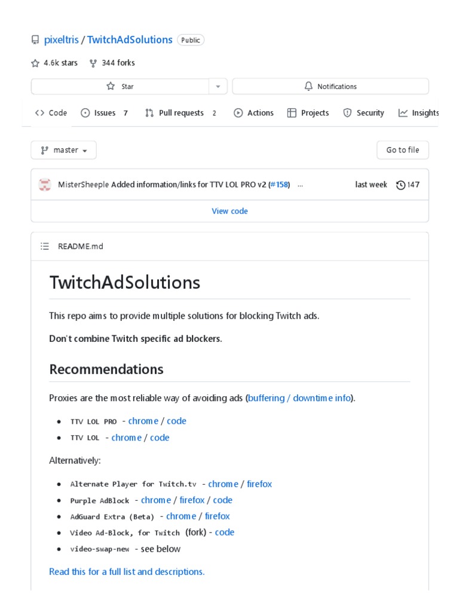Open the Notifications subscription button
459x612 pixels.
[x=330, y=87]
